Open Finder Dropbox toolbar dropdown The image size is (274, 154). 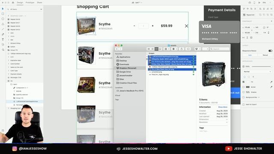pyautogui.click(x=198, y=49)
